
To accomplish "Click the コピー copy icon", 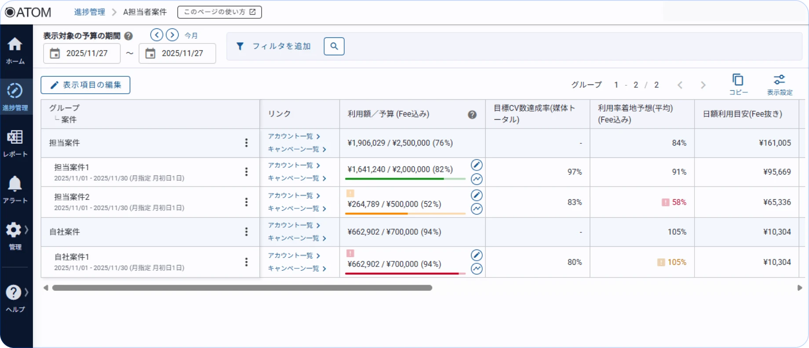I will 738,84.
